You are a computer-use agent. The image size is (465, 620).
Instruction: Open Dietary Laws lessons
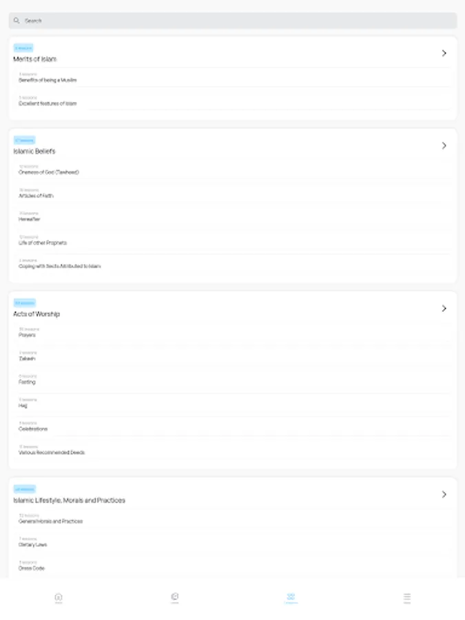tap(32, 545)
